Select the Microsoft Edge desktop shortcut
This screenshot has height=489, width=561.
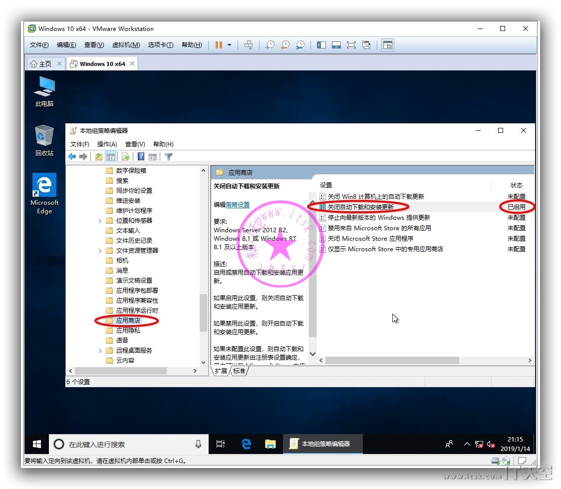click(44, 194)
